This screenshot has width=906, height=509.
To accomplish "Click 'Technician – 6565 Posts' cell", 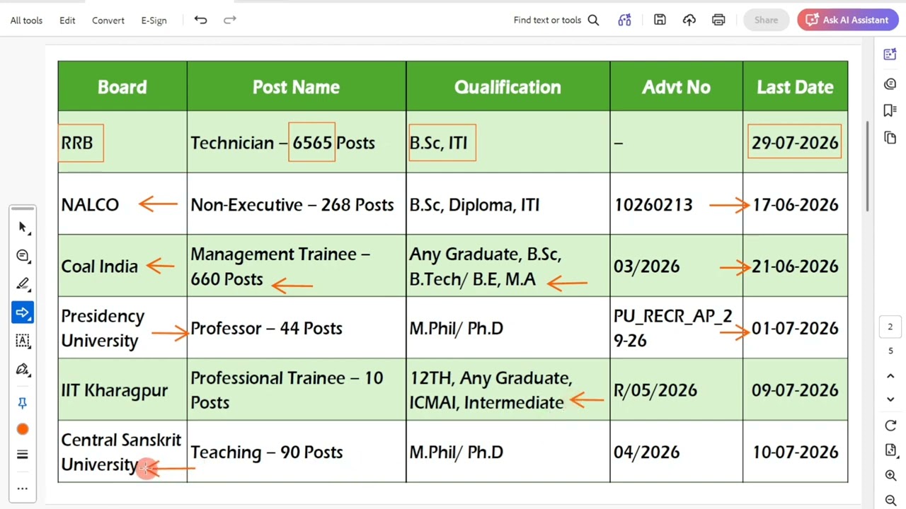I will tap(297, 142).
